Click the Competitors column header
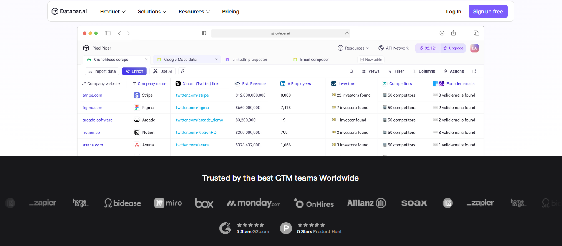Screen dimensions: 562x246 point(397,84)
